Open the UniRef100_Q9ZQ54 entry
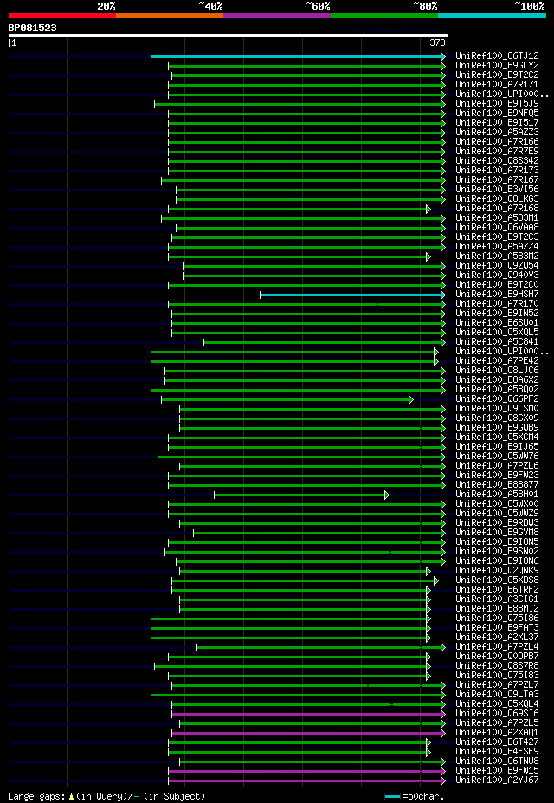Viewport: 554px width, 803px height. pyautogui.click(x=497, y=266)
